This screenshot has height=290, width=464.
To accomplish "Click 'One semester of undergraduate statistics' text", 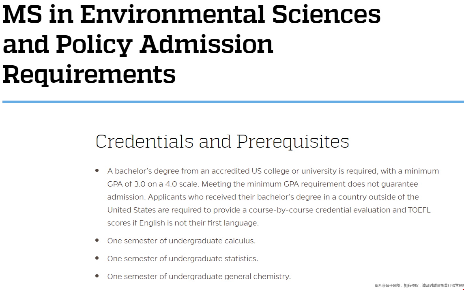I will point(183,259).
